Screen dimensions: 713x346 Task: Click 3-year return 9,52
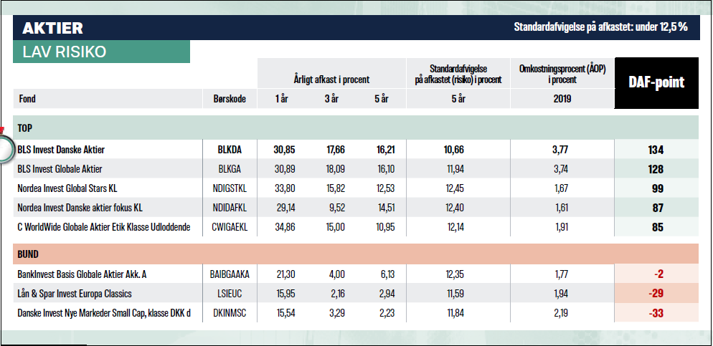pos(337,208)
